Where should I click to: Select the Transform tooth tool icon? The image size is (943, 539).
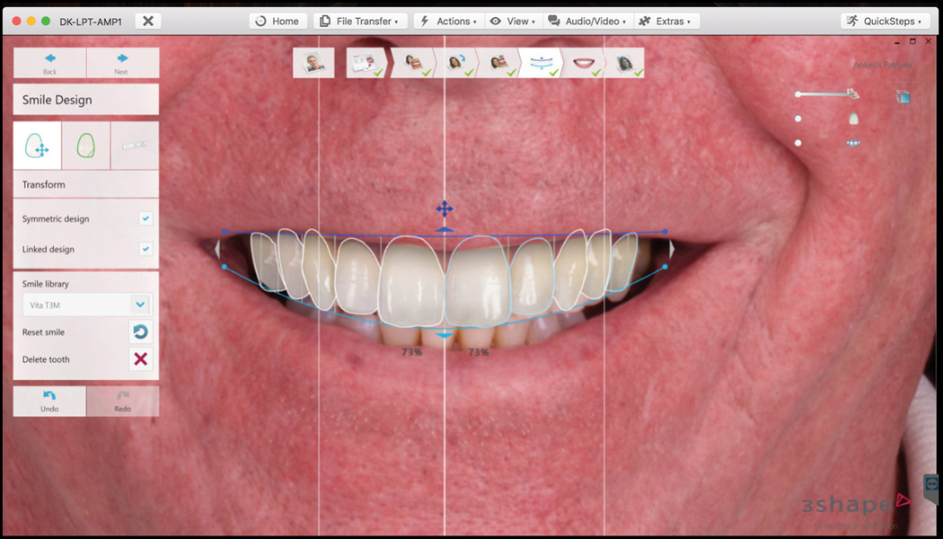pos(38,146)
